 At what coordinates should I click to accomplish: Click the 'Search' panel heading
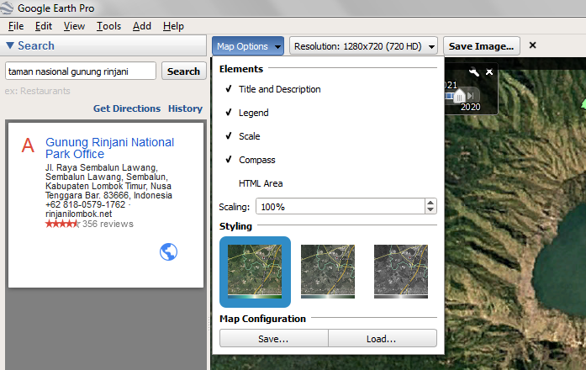pos(36,45)
